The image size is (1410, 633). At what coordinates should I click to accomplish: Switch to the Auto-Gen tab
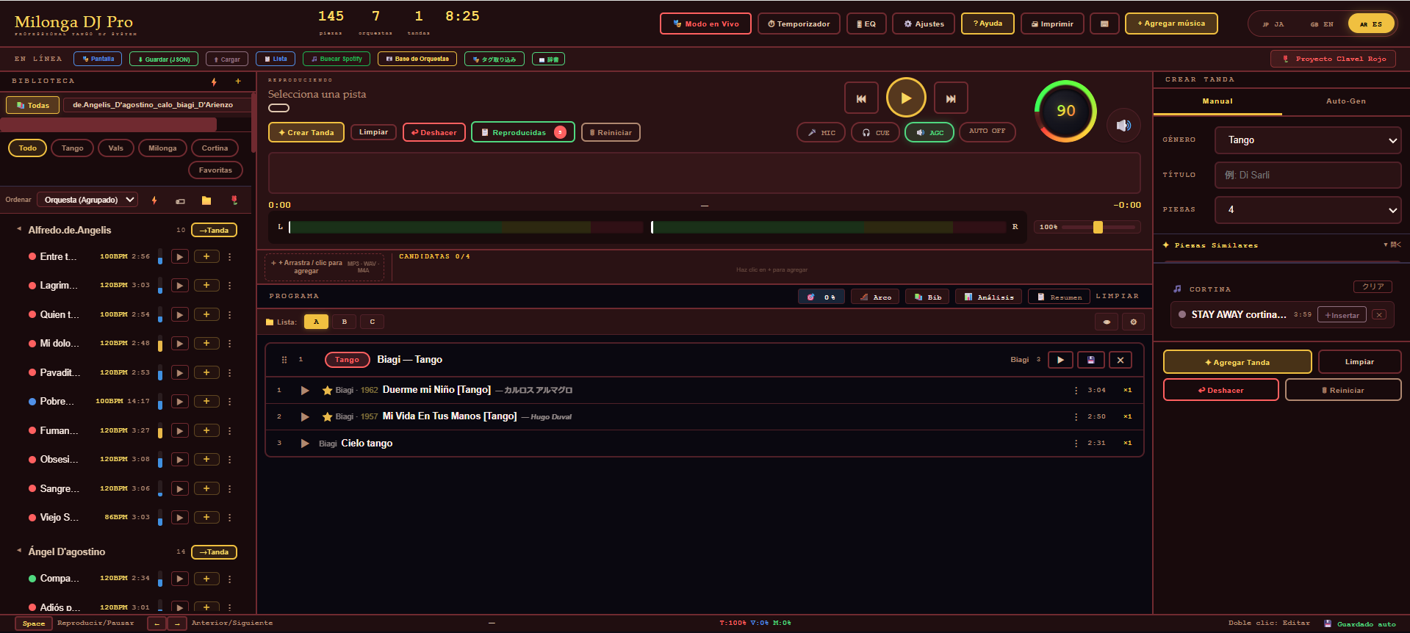[x=1346, y=101]
